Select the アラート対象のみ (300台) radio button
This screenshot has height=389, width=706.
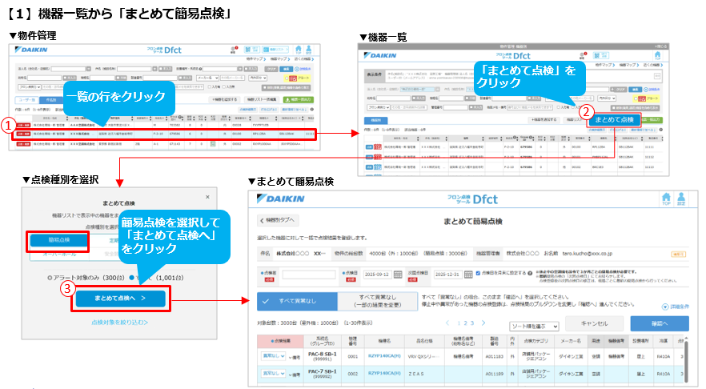[x=50, y=277]
